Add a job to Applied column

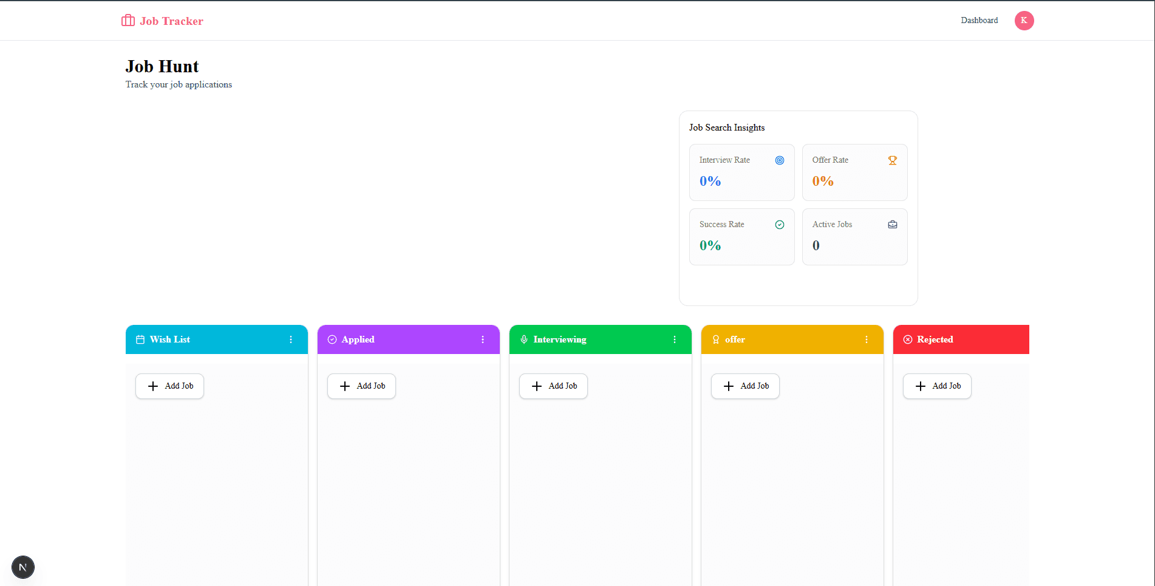click(361, 386)
